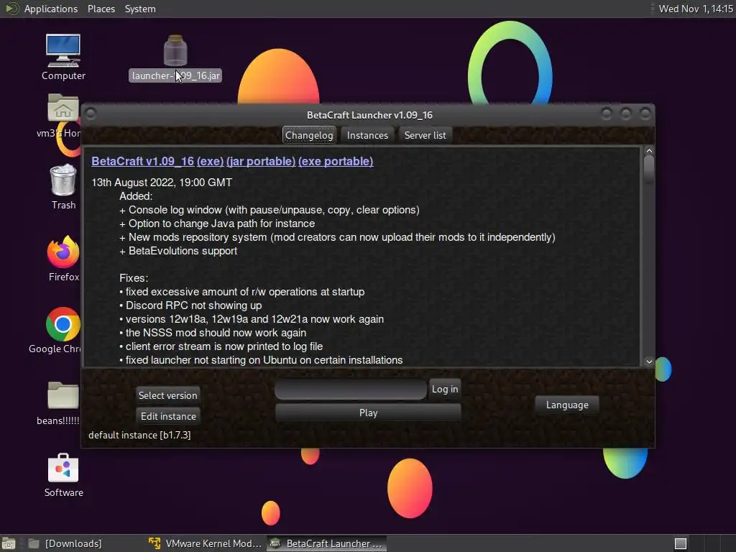Screen dimensions: 736x552
Task: Switch to the Changelog tab
Action: [309, 135]
